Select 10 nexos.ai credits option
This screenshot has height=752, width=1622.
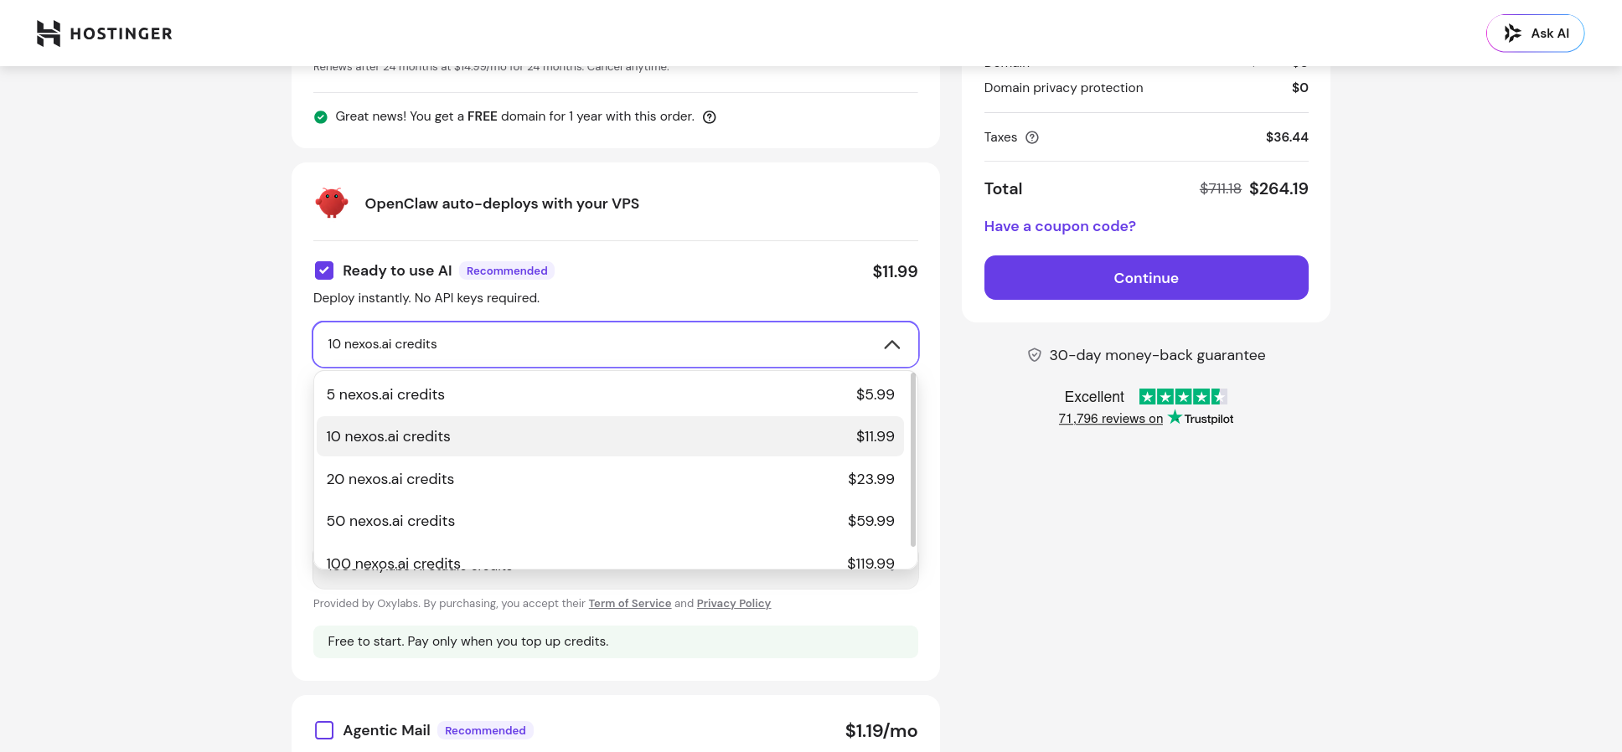tap(610, 436)
